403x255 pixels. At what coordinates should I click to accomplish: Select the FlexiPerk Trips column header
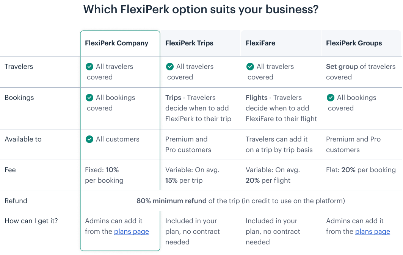point(189,43)
